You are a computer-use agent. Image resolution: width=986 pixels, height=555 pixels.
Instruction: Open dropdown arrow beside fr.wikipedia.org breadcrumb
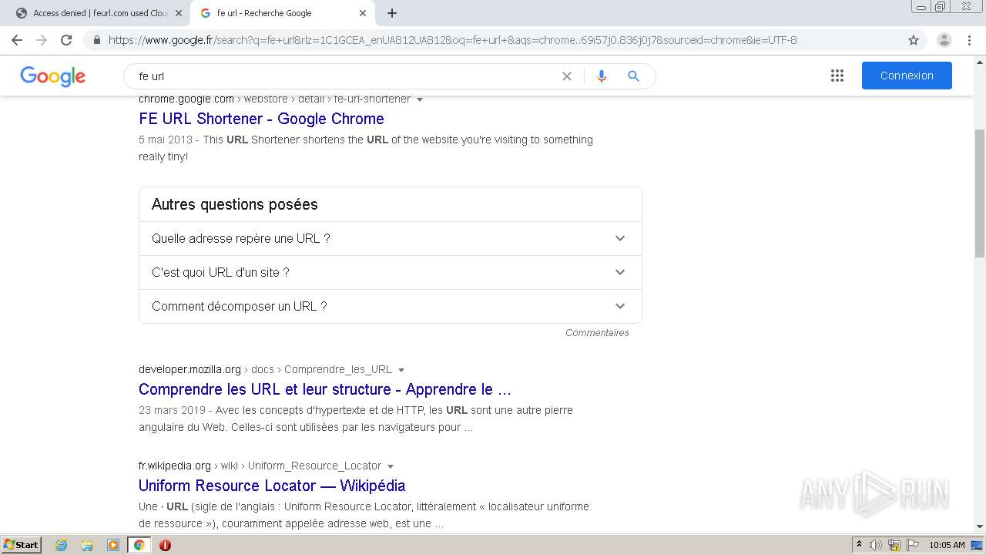tap(391, 466)
